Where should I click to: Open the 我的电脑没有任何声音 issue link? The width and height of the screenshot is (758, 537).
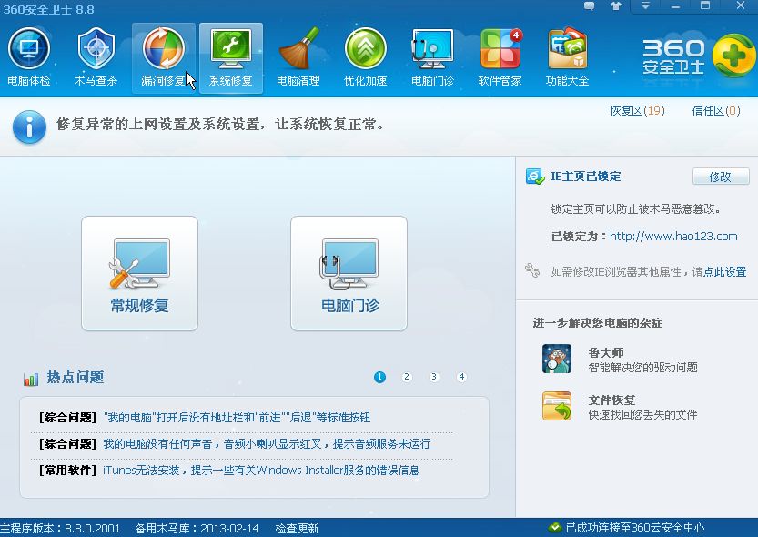point(267,444)
